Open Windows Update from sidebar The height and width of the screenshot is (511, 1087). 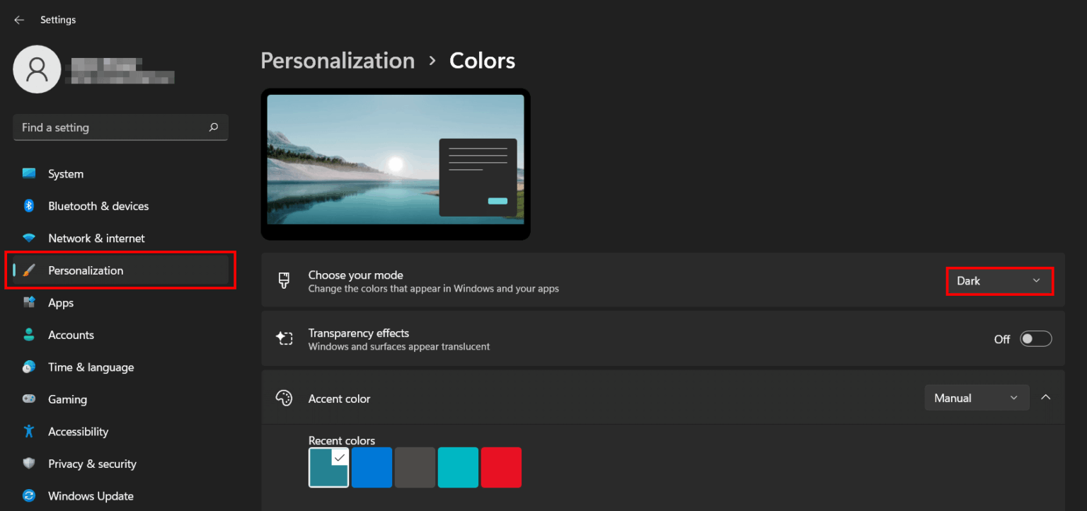pos(91,495)
